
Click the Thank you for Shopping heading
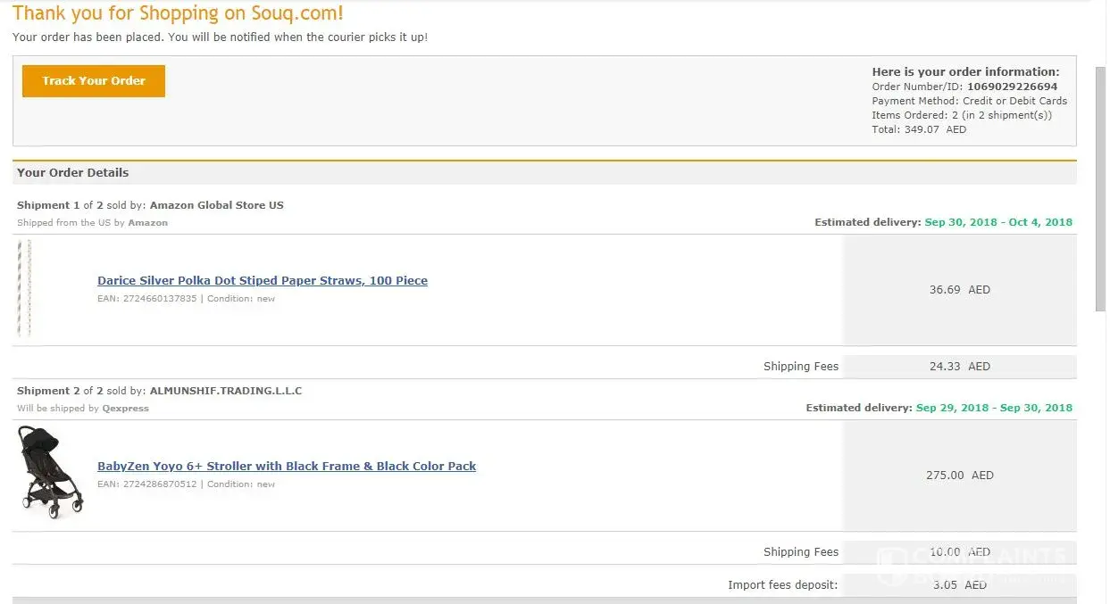(178, 13)
